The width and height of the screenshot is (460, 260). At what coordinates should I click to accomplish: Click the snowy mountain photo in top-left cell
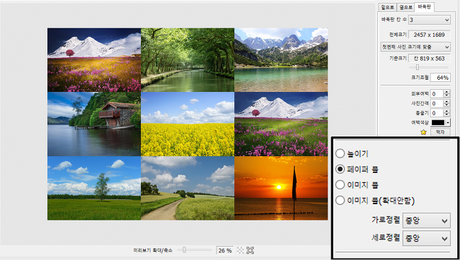(x=94, y=60)
